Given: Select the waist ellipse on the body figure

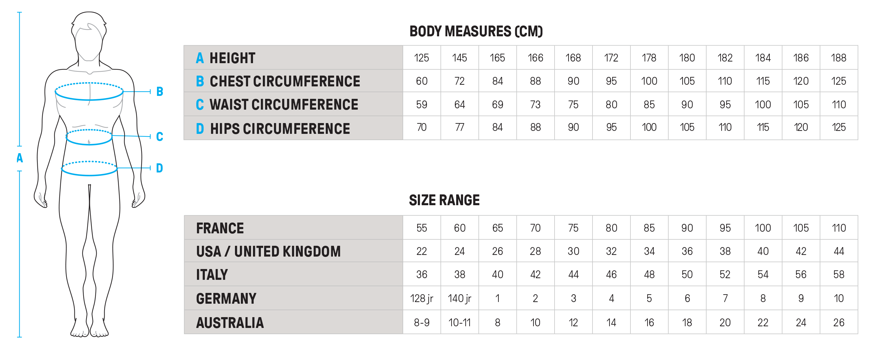Looking at the screenshot, I should tap(89, 137).
